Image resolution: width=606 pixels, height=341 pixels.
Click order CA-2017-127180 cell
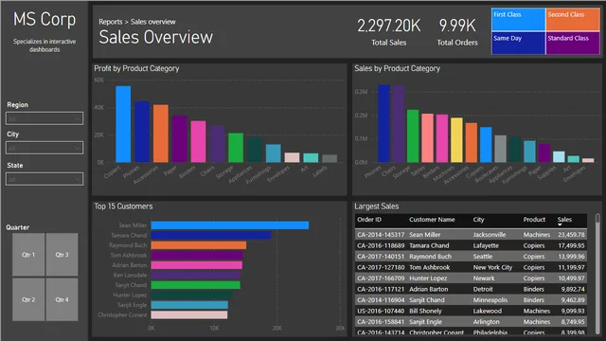coord(381,267)
